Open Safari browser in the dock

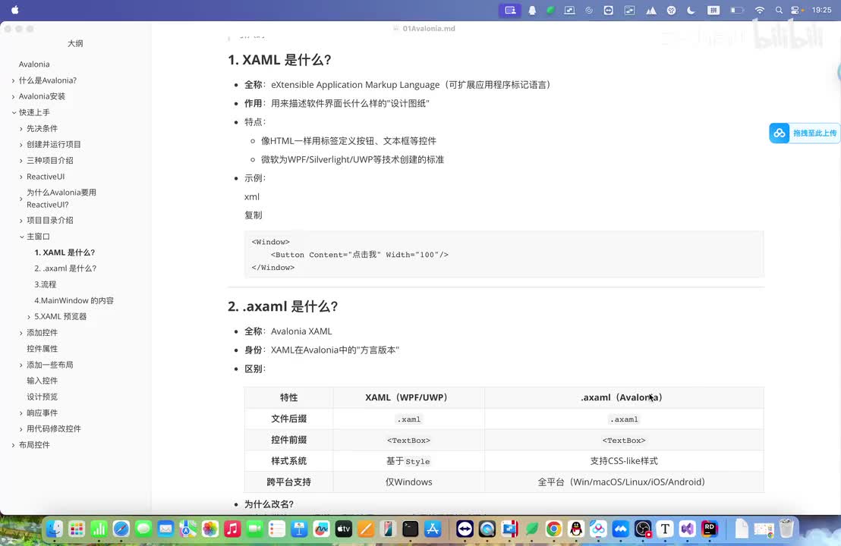pyautogui.click(x=121, y=529)
